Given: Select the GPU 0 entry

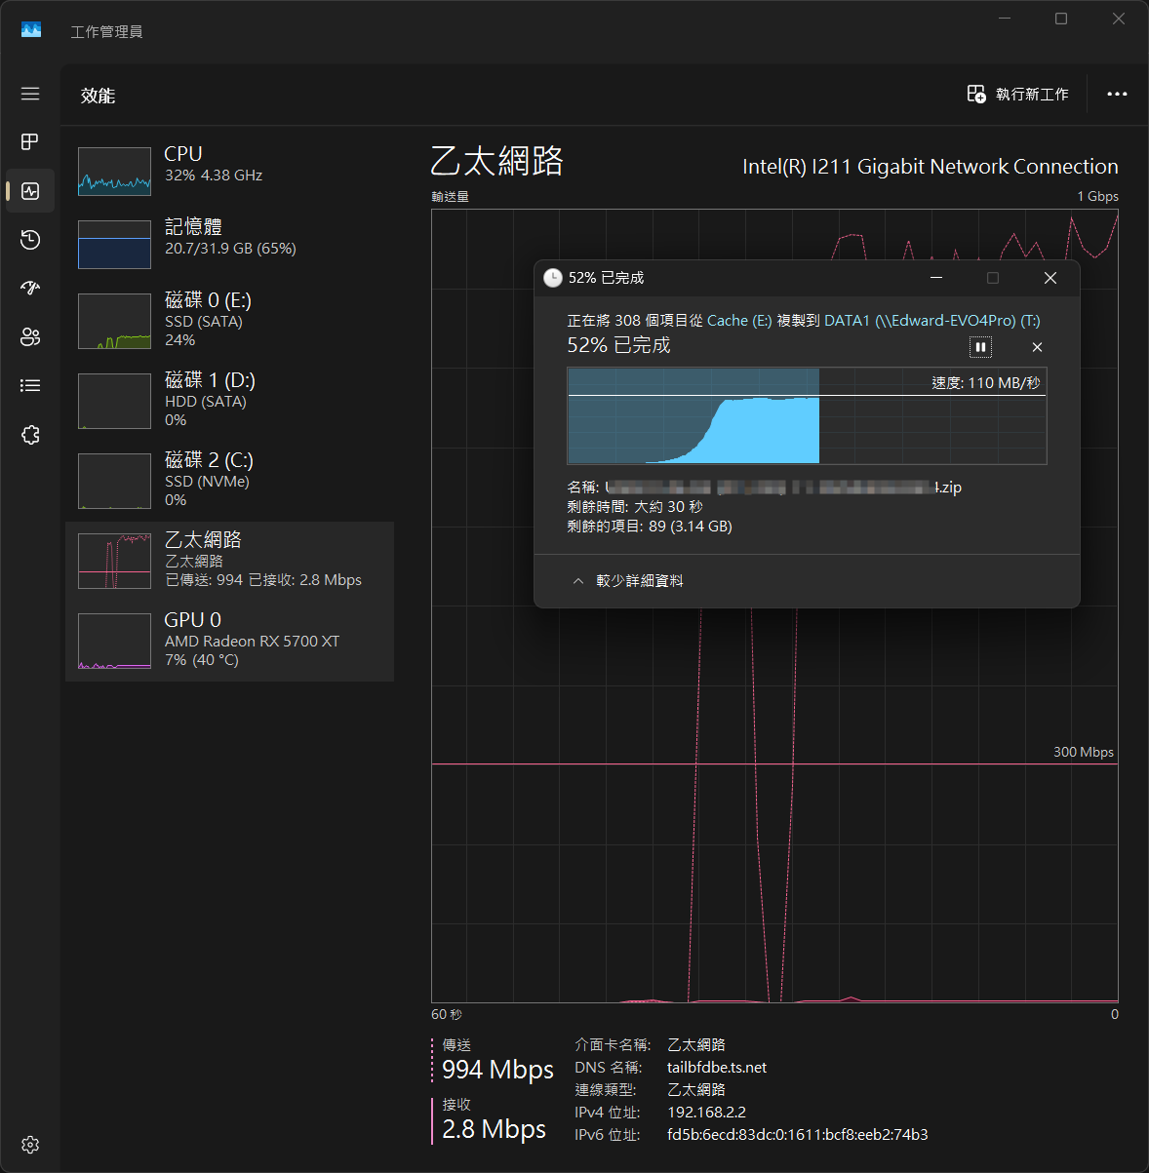Looking at the screenshot, I should (229, 641).
